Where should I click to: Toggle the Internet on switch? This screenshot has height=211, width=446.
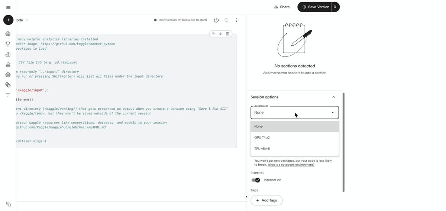pos(256,180)
